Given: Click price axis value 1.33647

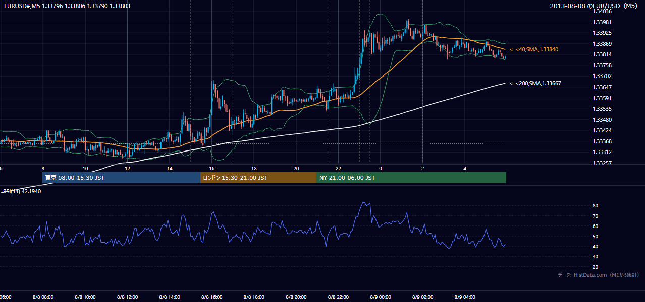Looking at the screenshot, I should point(602,87).
